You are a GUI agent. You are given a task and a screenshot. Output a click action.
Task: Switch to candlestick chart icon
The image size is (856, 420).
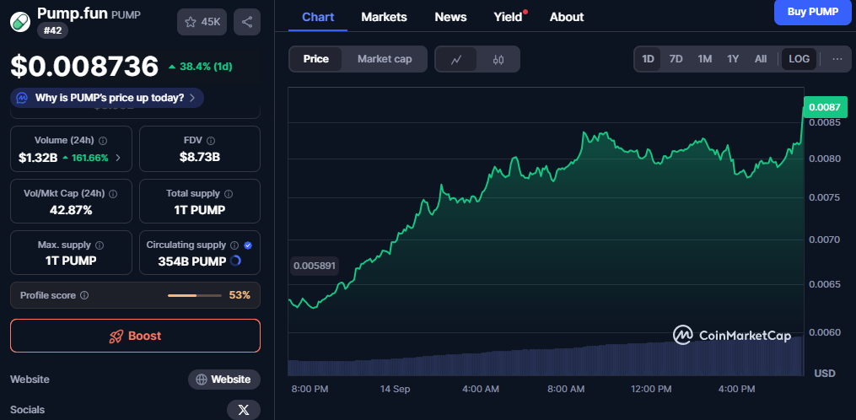pyautogui.click(x=498, y=60)
